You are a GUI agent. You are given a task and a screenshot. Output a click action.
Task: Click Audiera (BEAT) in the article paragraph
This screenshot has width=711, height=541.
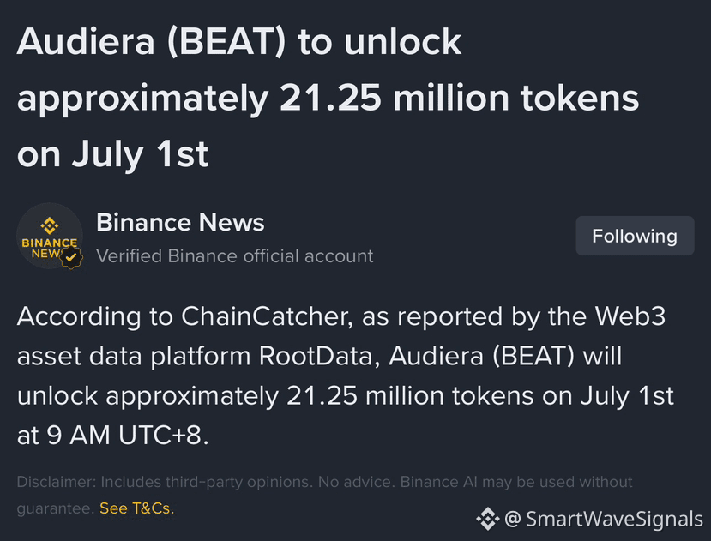click(x=481, y=356)
